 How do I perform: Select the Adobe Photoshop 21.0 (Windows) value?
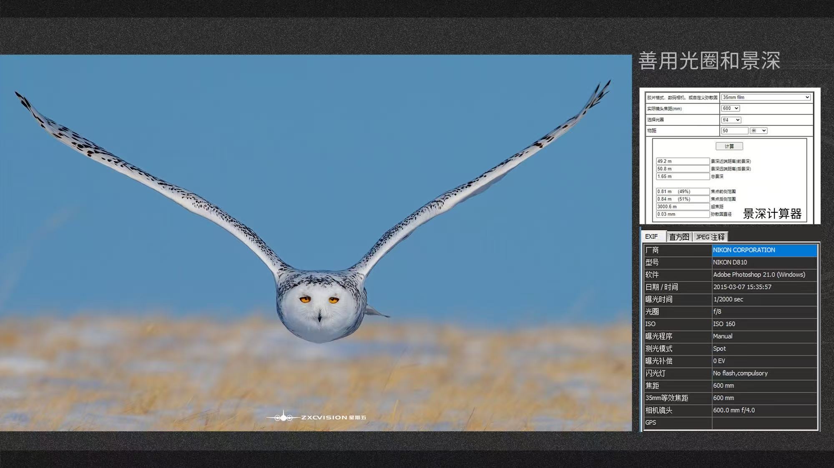764,275
